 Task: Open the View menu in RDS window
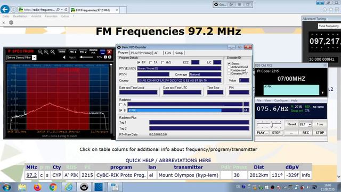pyautogui.click(x=267, y=100)
